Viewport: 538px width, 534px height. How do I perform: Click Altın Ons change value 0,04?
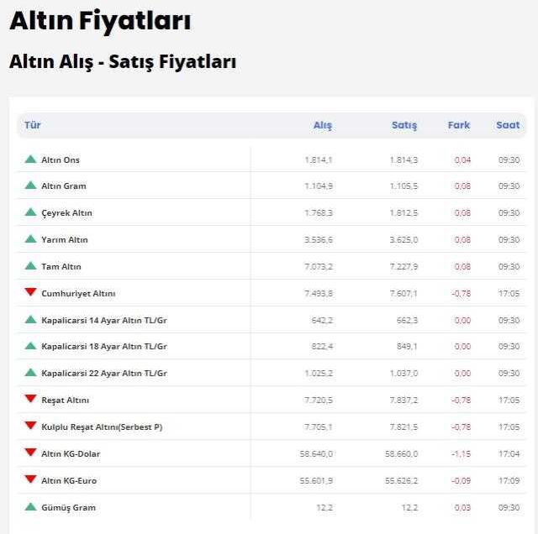[462, 160]
